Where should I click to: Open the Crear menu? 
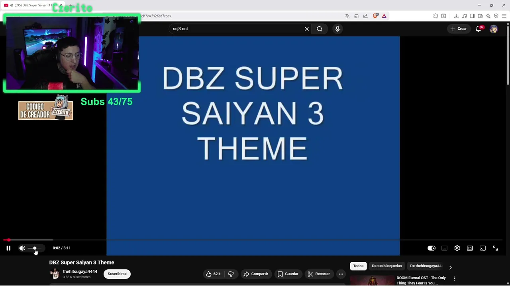click(458, 29)
